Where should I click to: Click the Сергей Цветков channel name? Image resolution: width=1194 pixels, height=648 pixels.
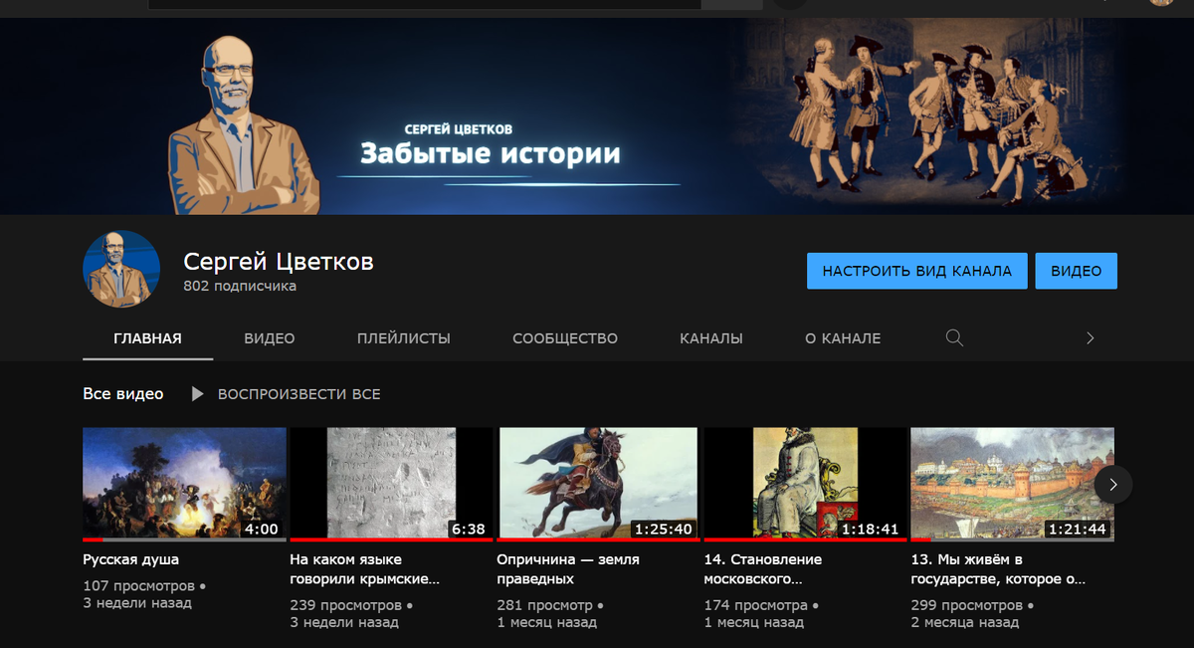279,262
